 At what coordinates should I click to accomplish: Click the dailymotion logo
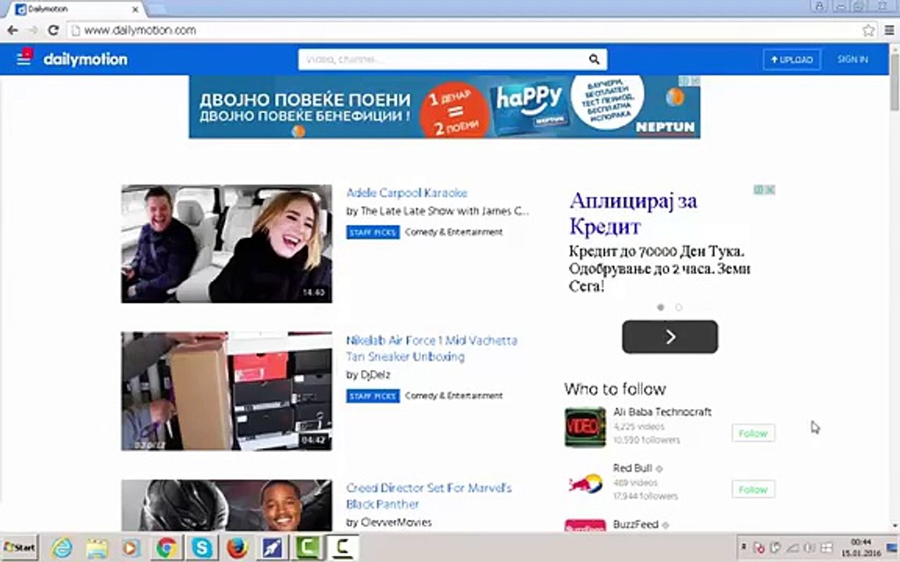pos(85,59)
